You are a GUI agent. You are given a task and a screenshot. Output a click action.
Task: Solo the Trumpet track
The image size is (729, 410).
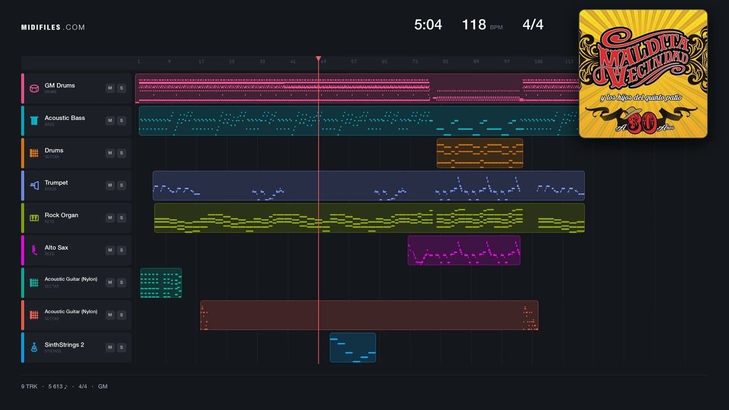[x=121, y=186]
